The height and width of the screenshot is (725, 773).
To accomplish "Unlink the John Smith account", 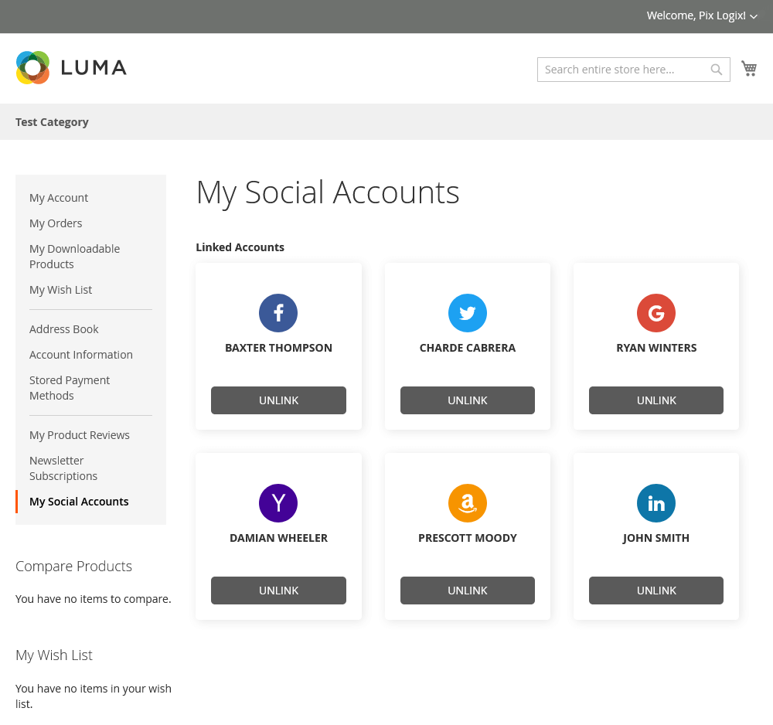I will tap(656, 590).
